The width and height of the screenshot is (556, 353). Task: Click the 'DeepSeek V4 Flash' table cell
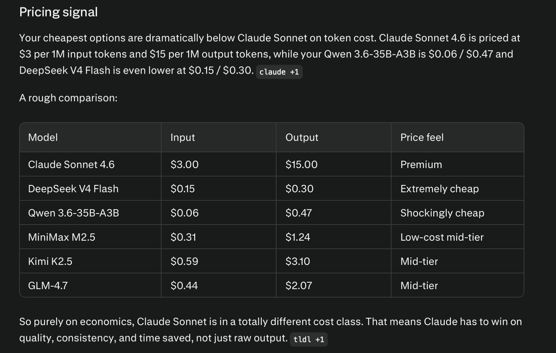tap(90, 189)
